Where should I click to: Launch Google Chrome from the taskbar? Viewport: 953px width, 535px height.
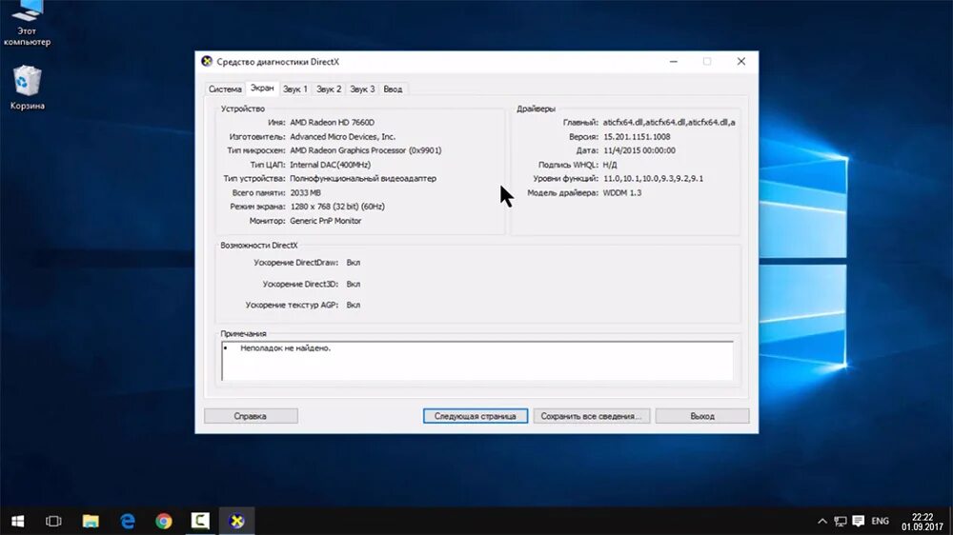click(x=164, y=521)
